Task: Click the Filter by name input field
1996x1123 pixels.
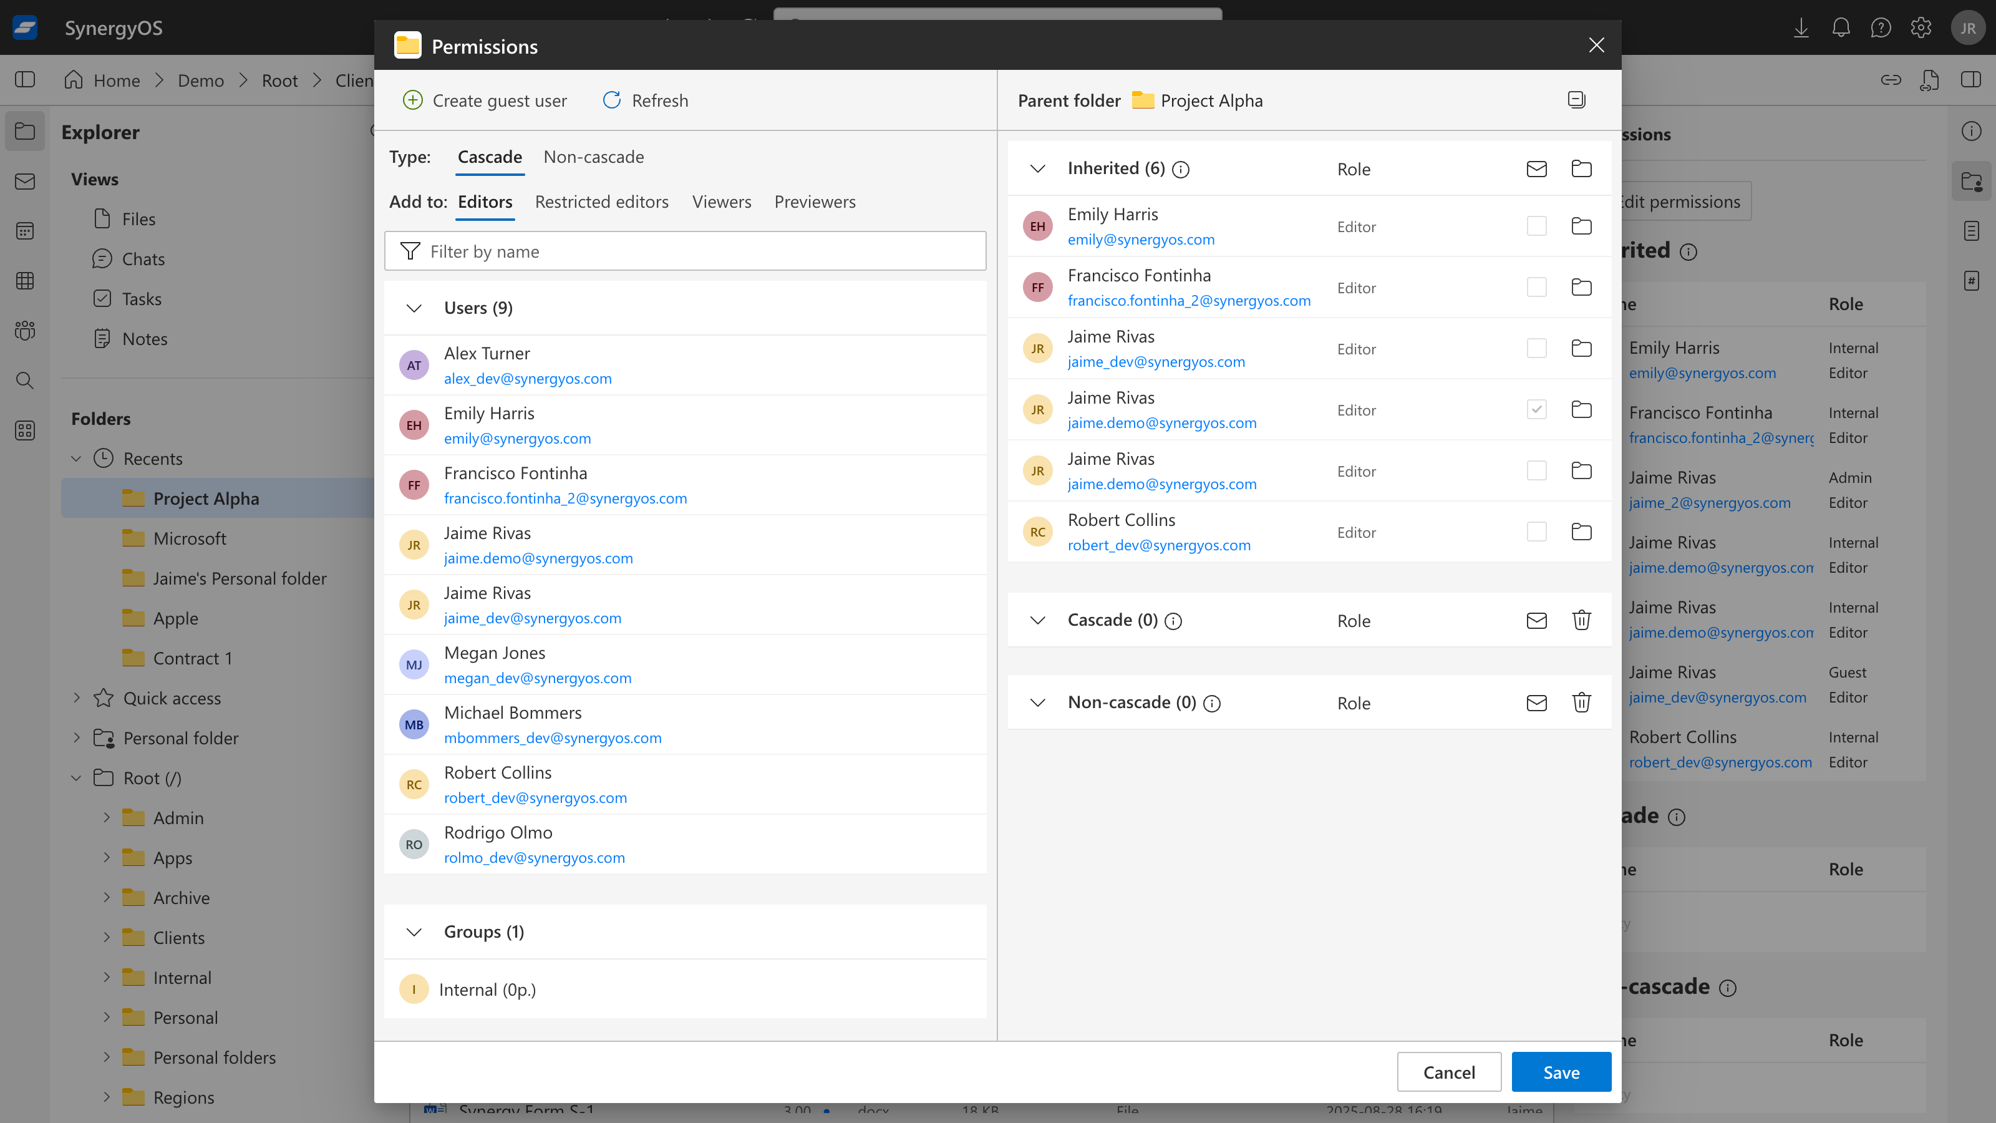Action: pos(685,251)
